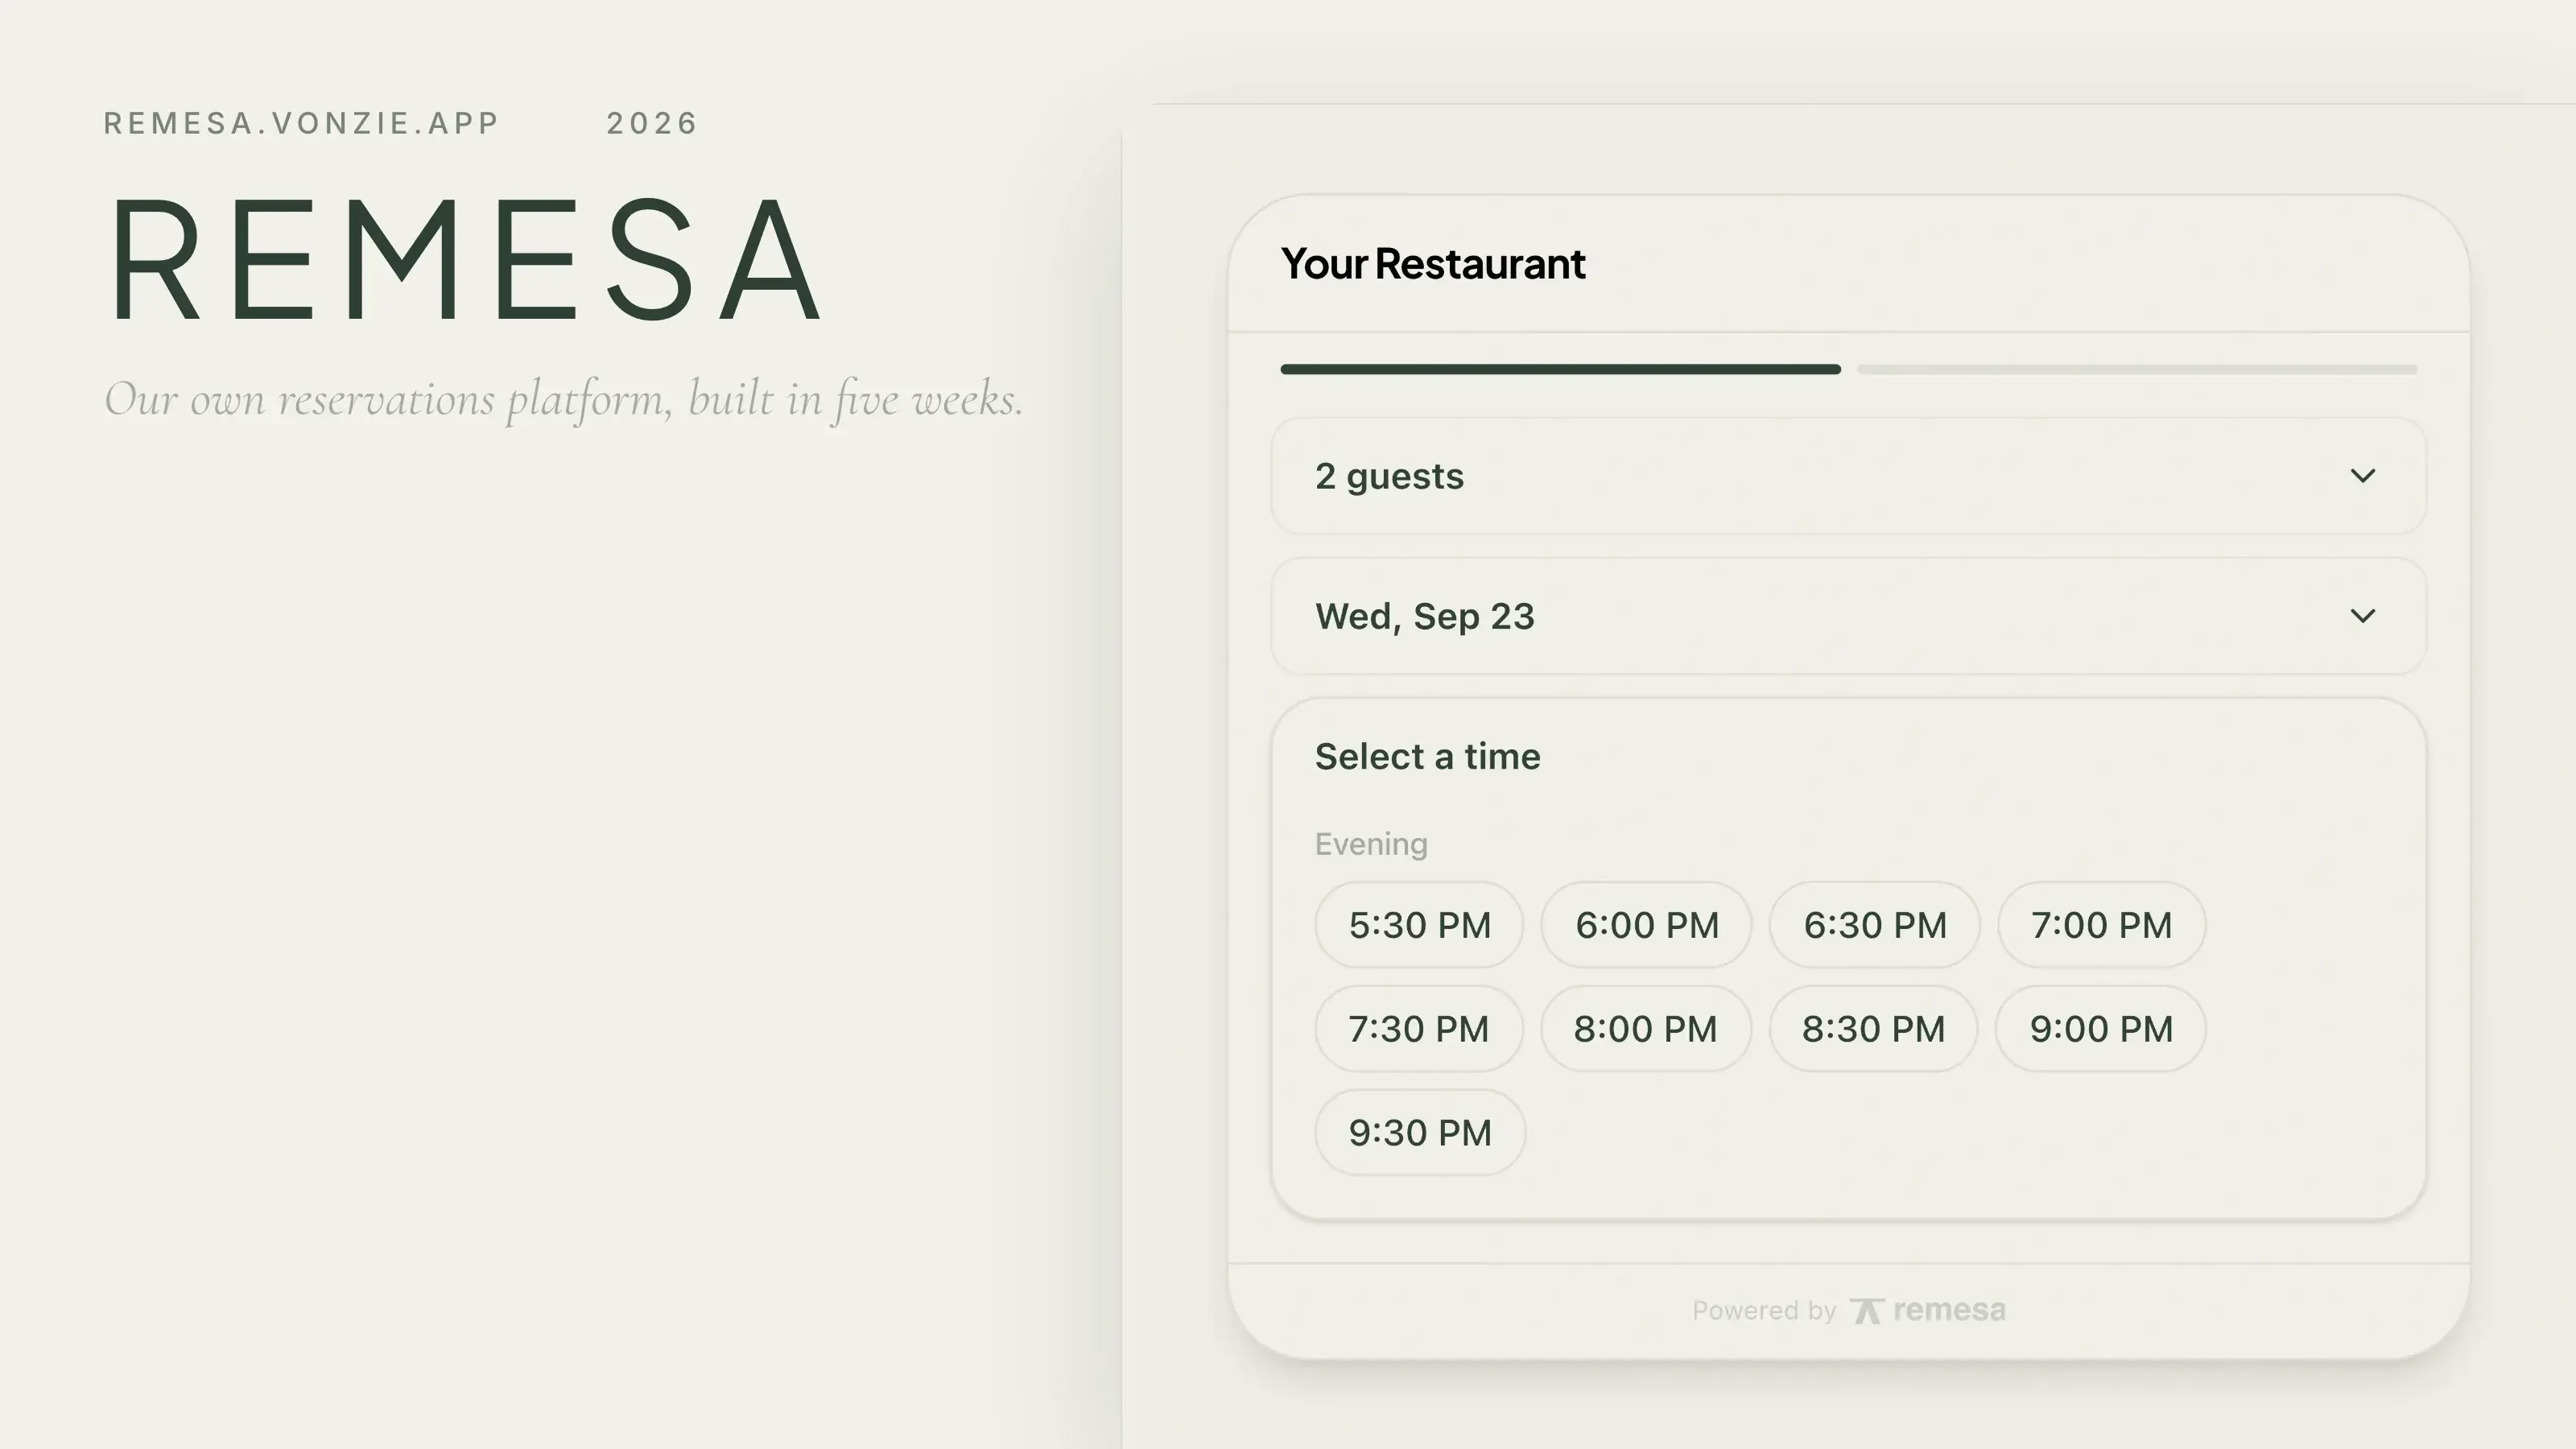Image resolution: width=2576 pixels, height=1449 pixels.
Task: Open the 2 guests dropdown
Action: click(x=1848, y=476)
